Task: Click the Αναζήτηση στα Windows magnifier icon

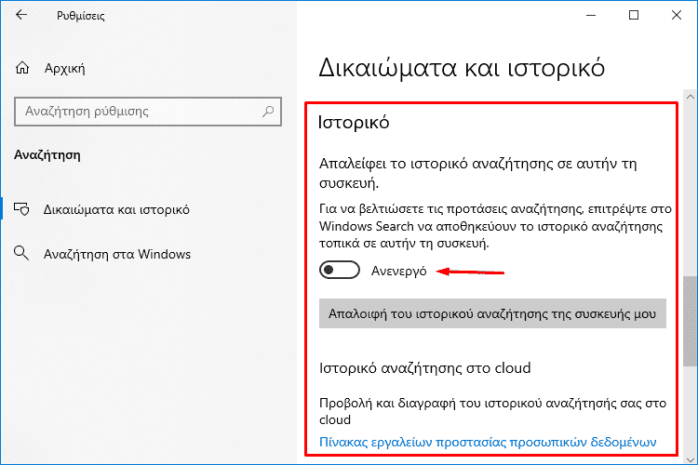Action: tap(21, 254)
